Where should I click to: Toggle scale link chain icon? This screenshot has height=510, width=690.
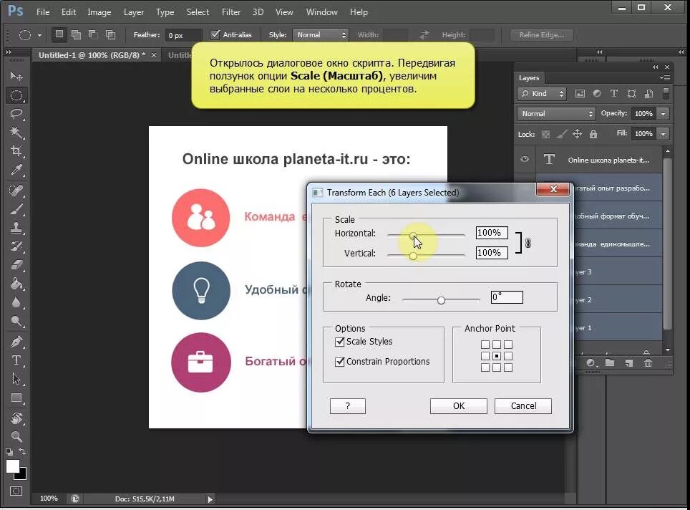(x=528, y=243)
